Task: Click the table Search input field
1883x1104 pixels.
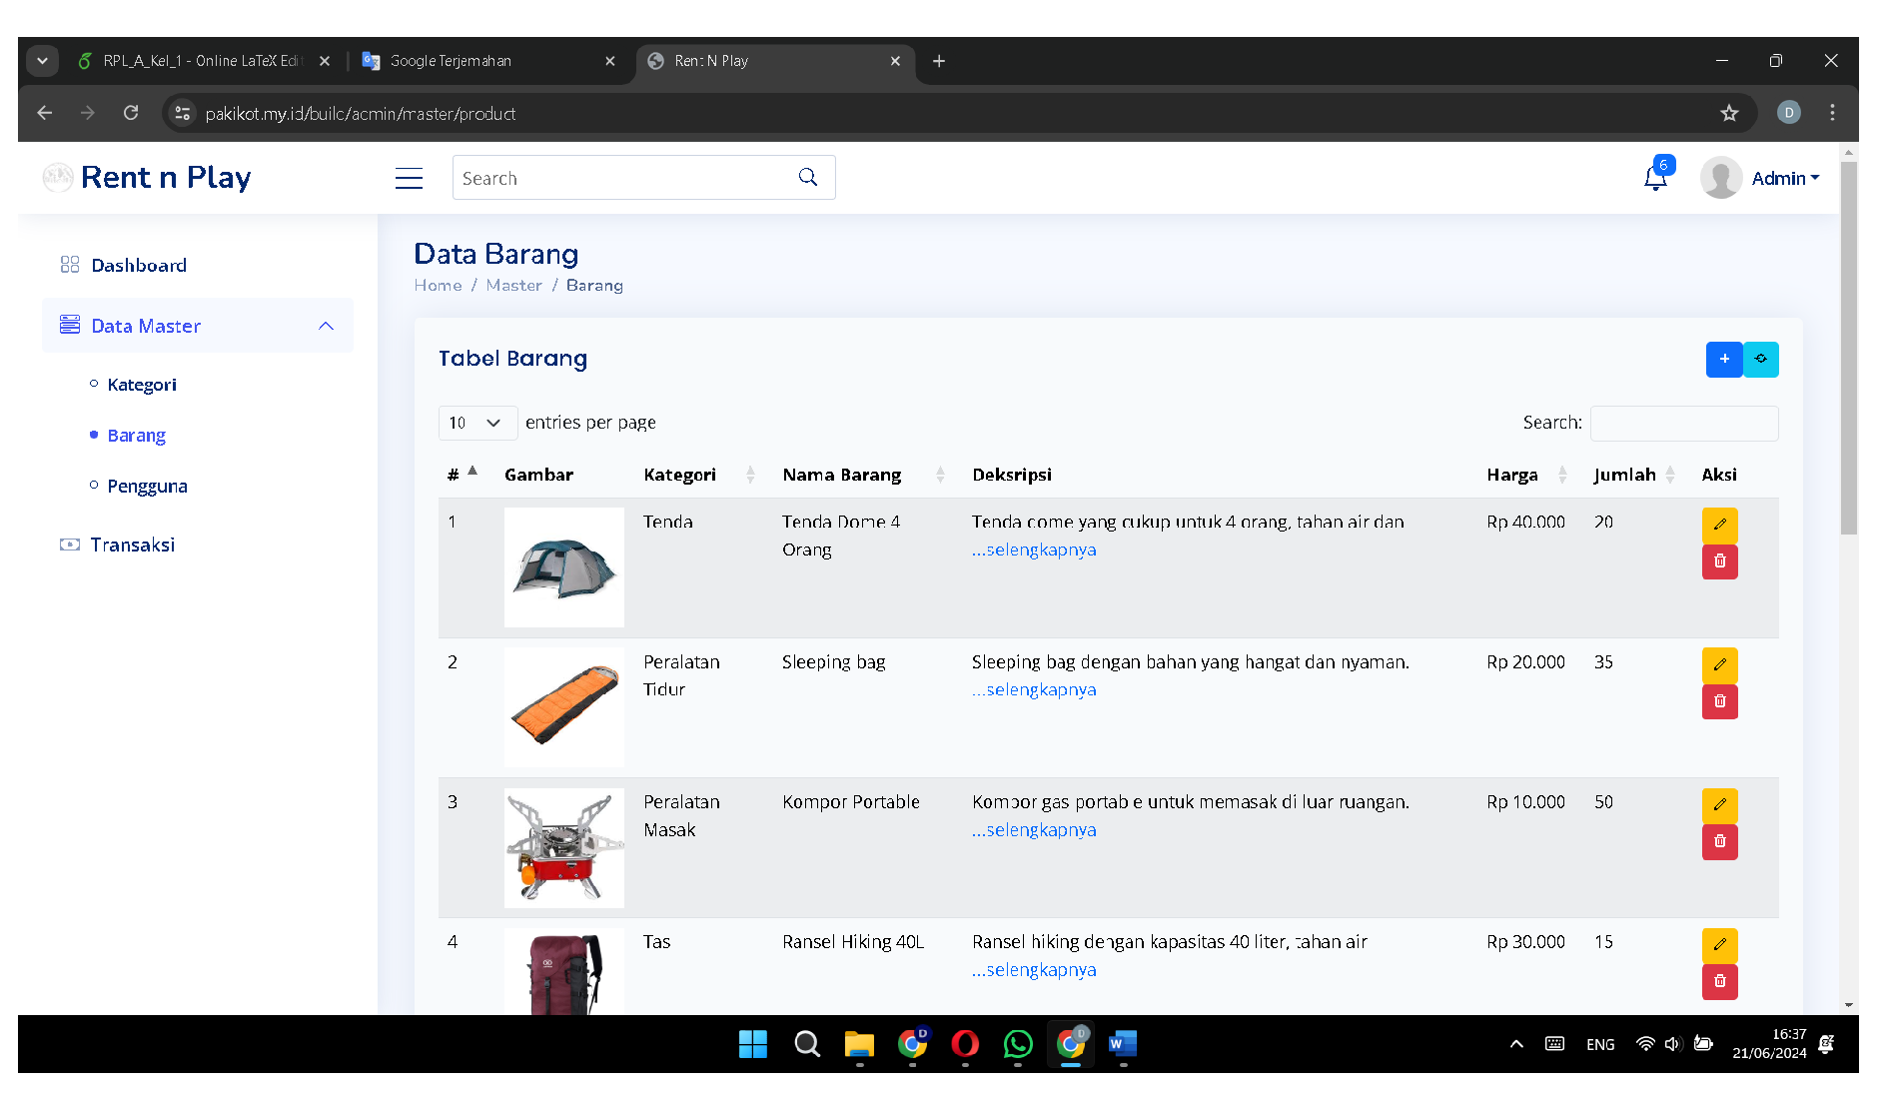Action: (1683, 423)
